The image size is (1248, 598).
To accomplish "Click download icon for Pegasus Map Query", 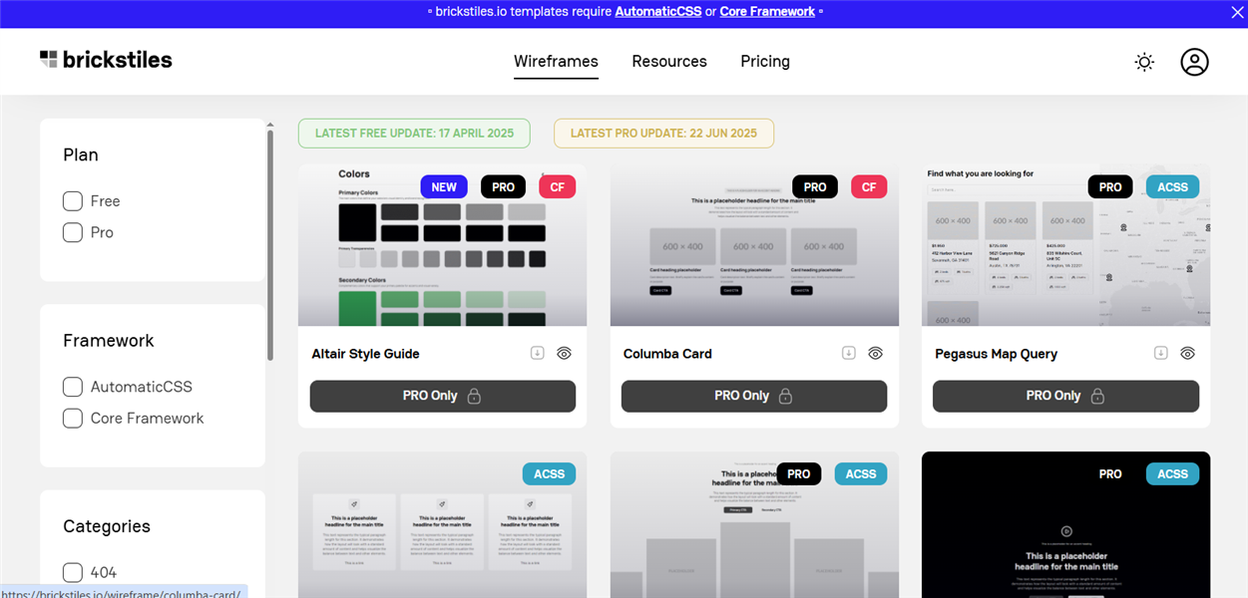I will pyautogui.click(x=1160, y=353).
